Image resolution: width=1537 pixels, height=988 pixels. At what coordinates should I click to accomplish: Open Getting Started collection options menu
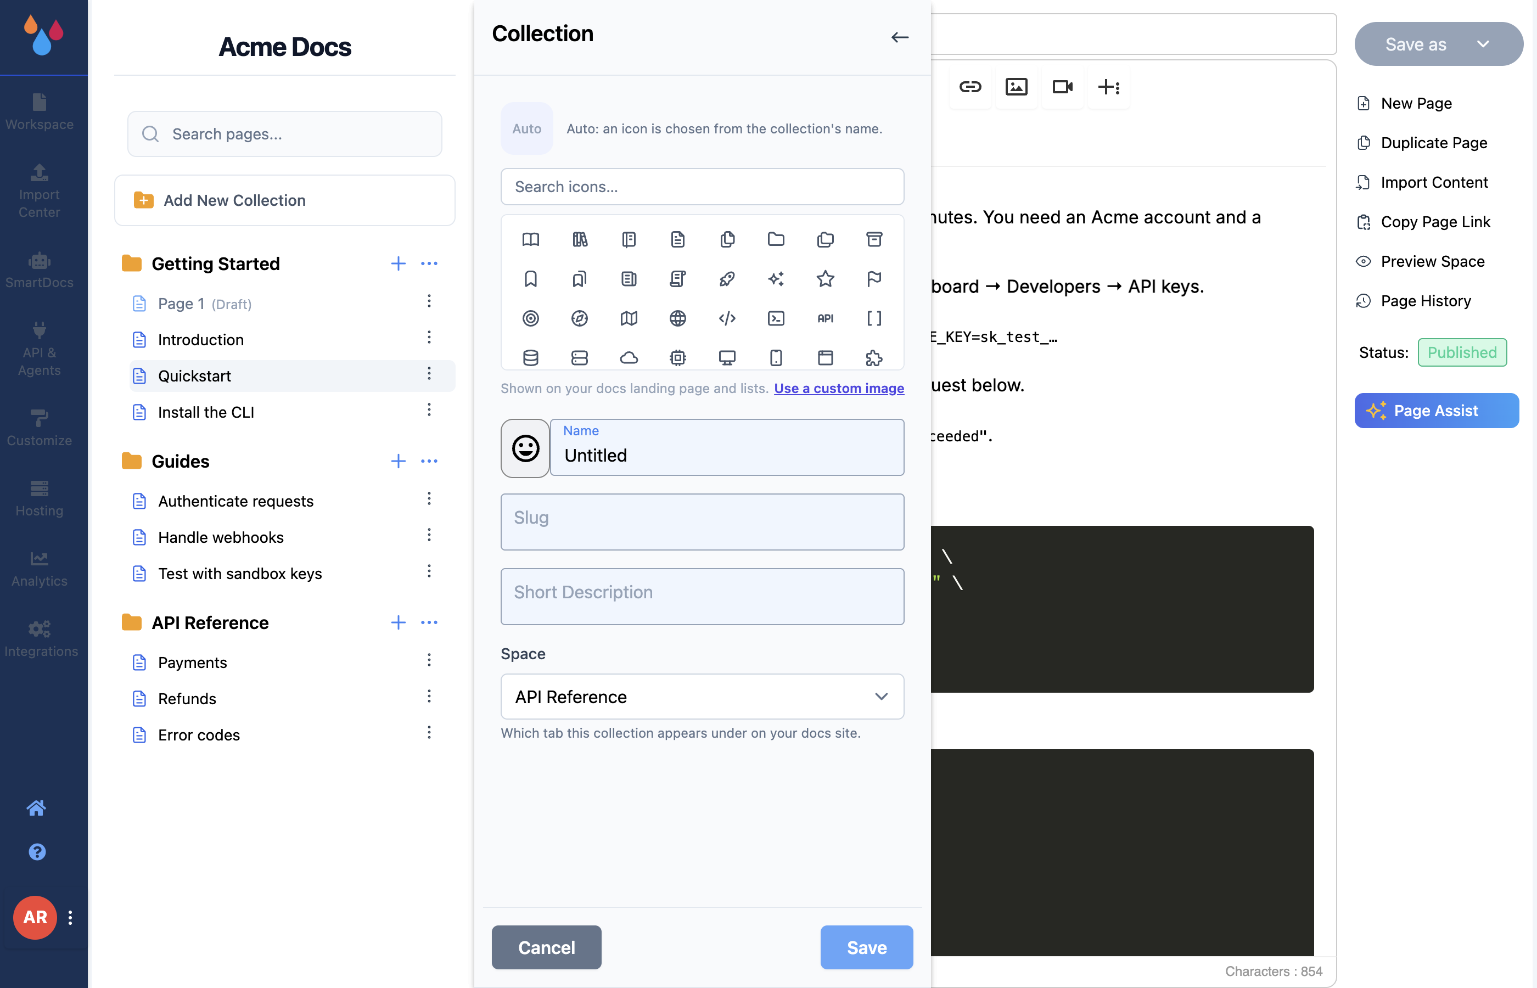point(429,263)
